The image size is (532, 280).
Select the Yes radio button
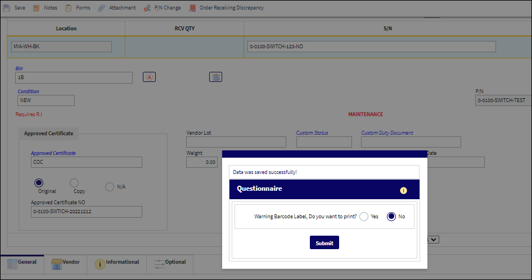(x=364, y=217)
